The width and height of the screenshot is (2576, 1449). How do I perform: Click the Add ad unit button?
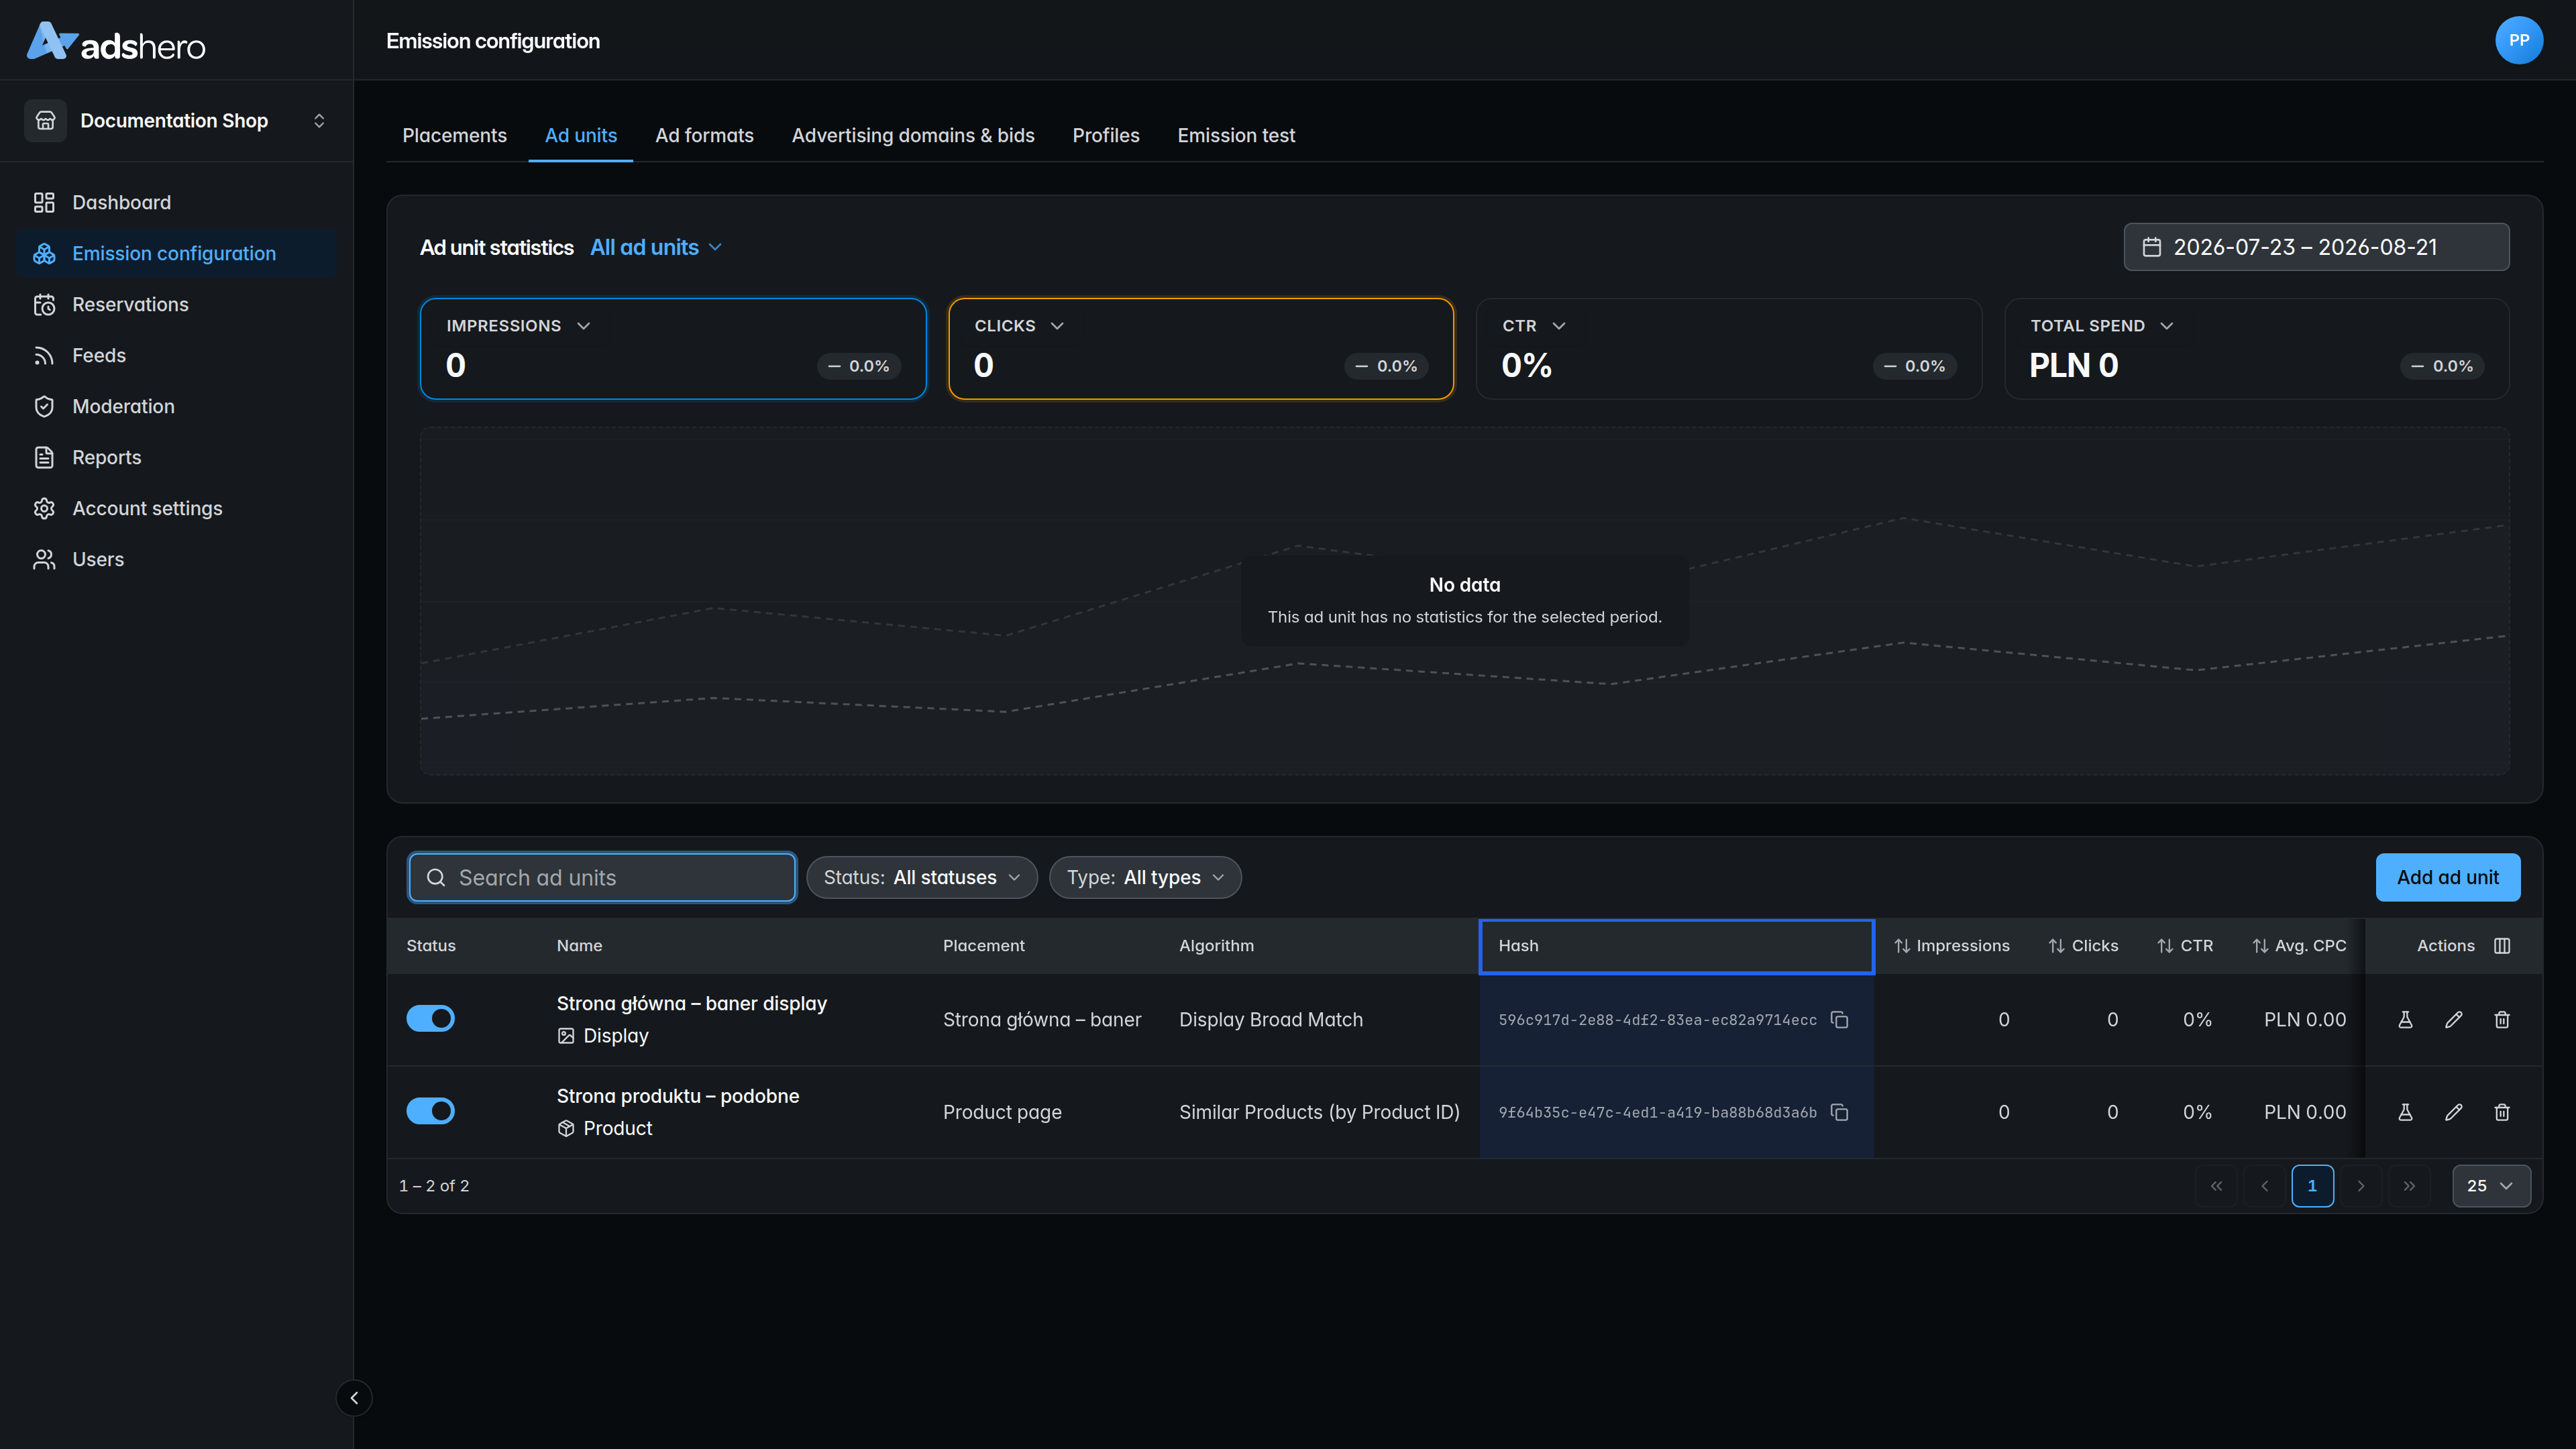click(x=2447, y=877)
